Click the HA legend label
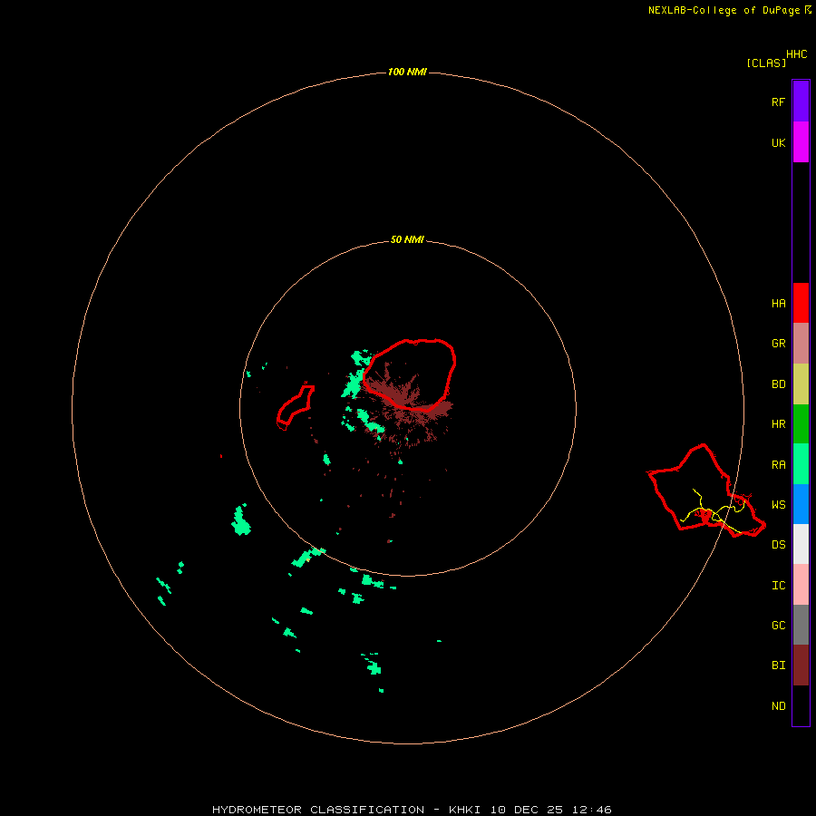Screen dimensions: 816x816 tap(778, 304)
